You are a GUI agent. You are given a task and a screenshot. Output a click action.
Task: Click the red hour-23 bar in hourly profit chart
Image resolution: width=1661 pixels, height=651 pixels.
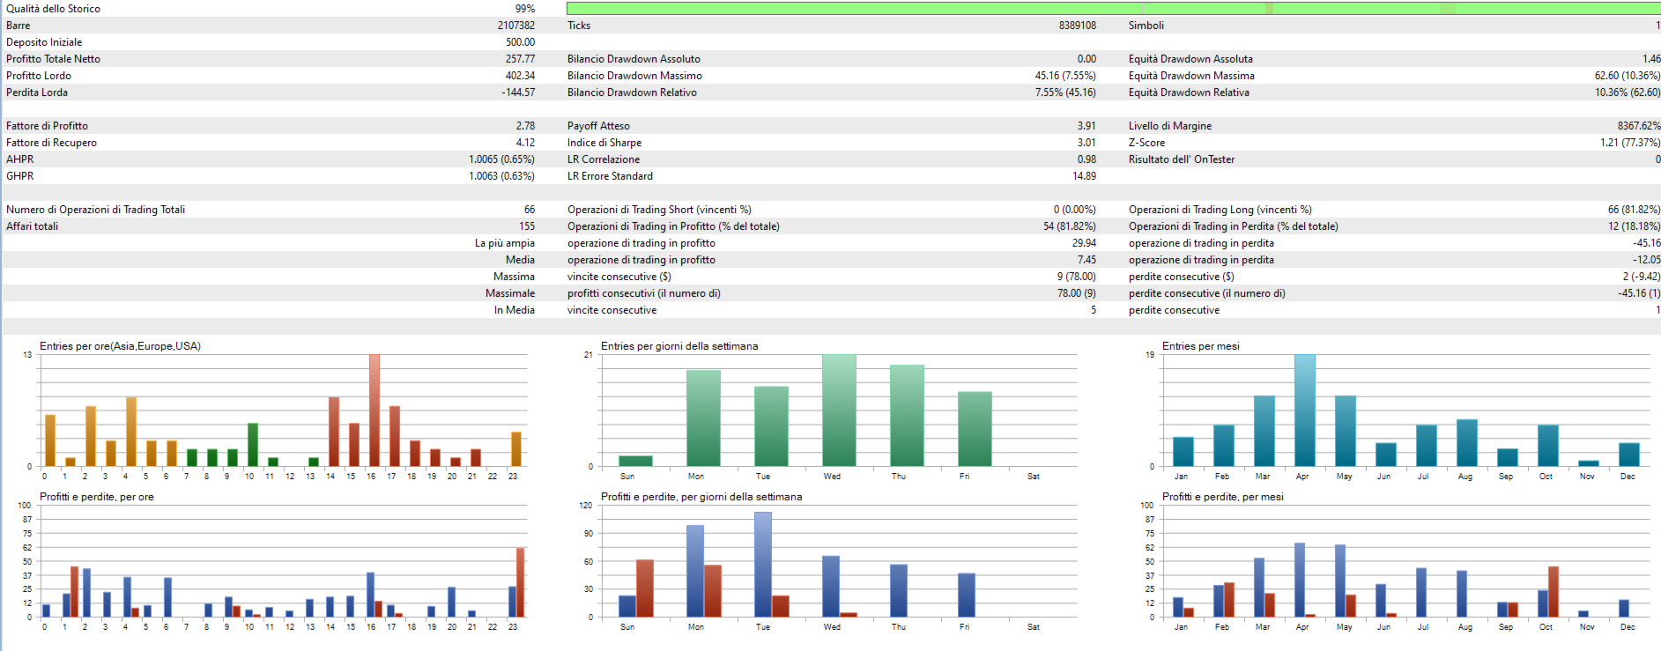pyautogui.click(x=521, y=582)
